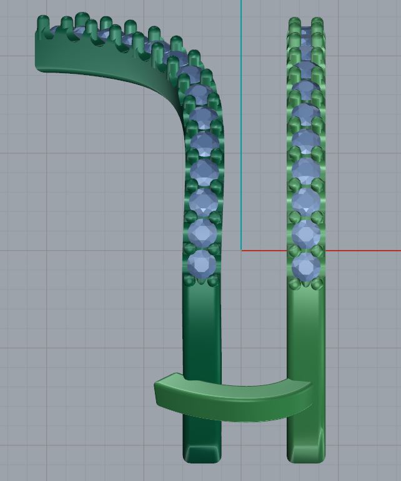Click the bottom end of the left shank
401x481 pixels.
point(202,453)
